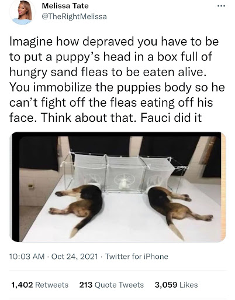Screen dimensions: 235x300
Task: Open the @TheRightMelissa handle
Action: pos(74,16)
